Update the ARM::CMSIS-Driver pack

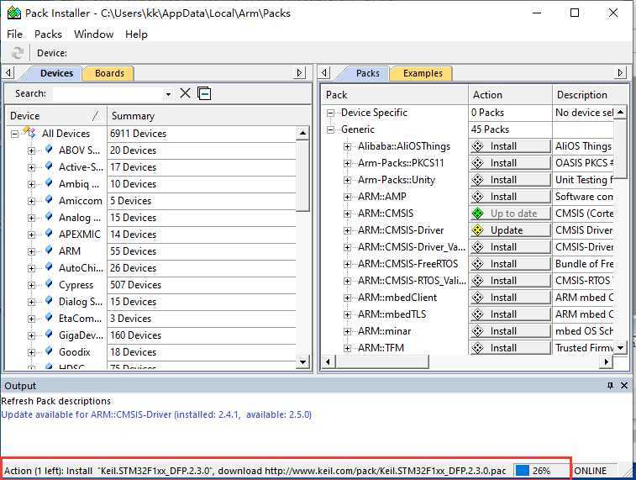pyautogui.click(x=510, y=230)
